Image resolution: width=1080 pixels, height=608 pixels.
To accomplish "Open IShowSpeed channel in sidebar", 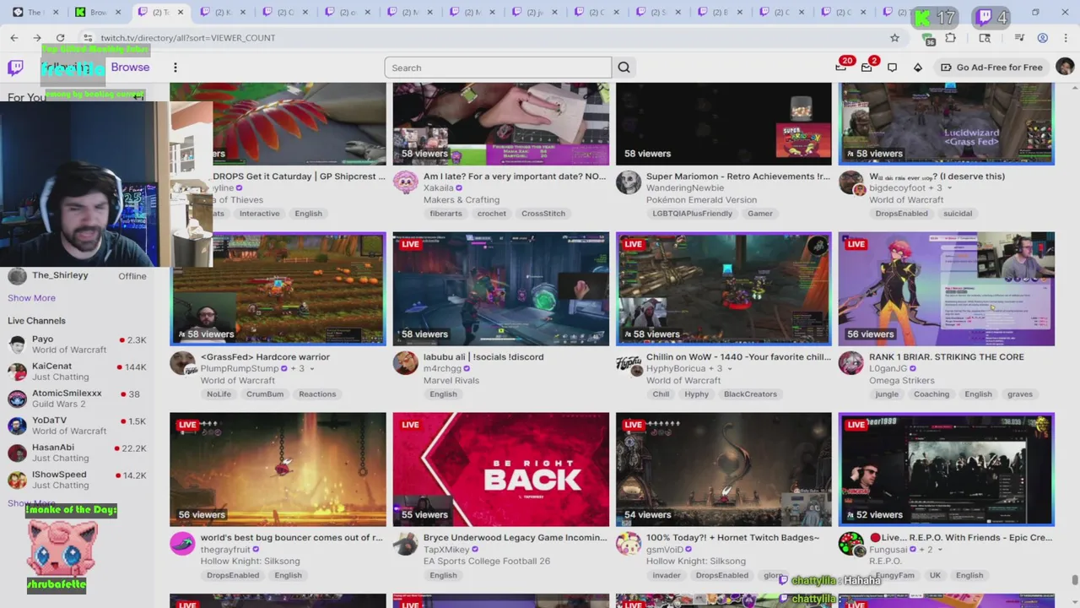I will point(77,480).
